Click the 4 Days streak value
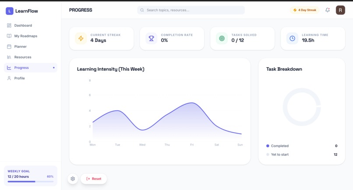 click(x=98, y=40)
